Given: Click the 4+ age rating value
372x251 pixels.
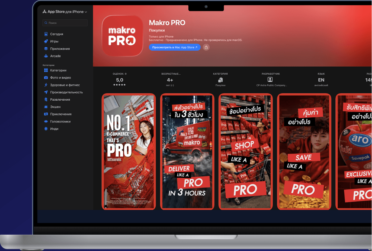Looking at the screenshot, I should (170, 80).
